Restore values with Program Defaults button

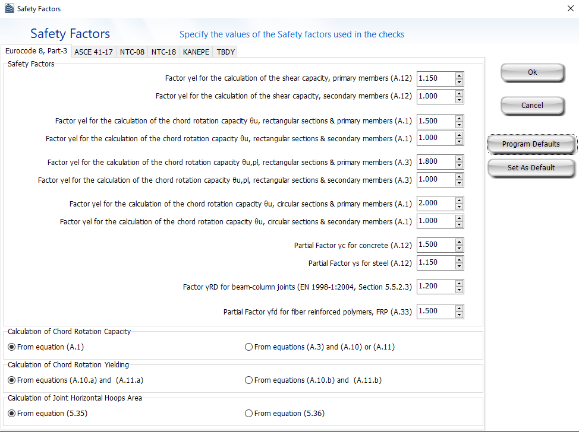click(531, 144)
